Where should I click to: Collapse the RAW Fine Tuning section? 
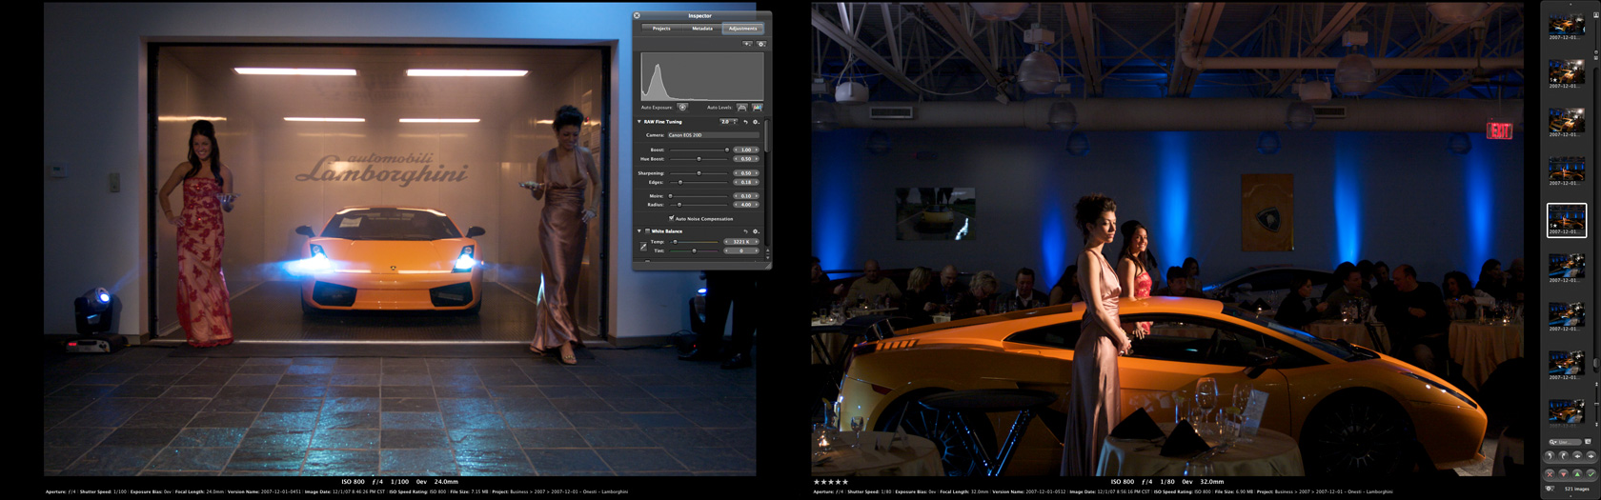click(639, 122)
